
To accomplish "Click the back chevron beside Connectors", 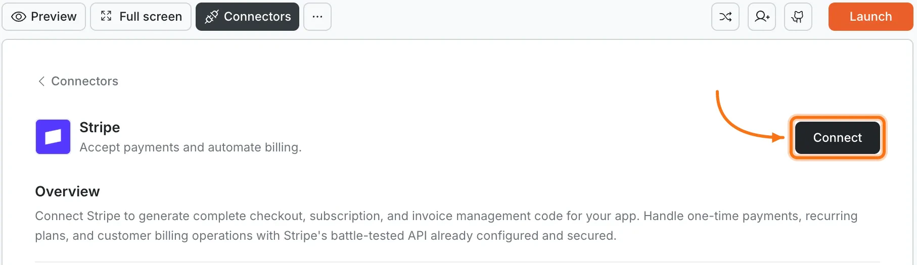I will (41, 81).
